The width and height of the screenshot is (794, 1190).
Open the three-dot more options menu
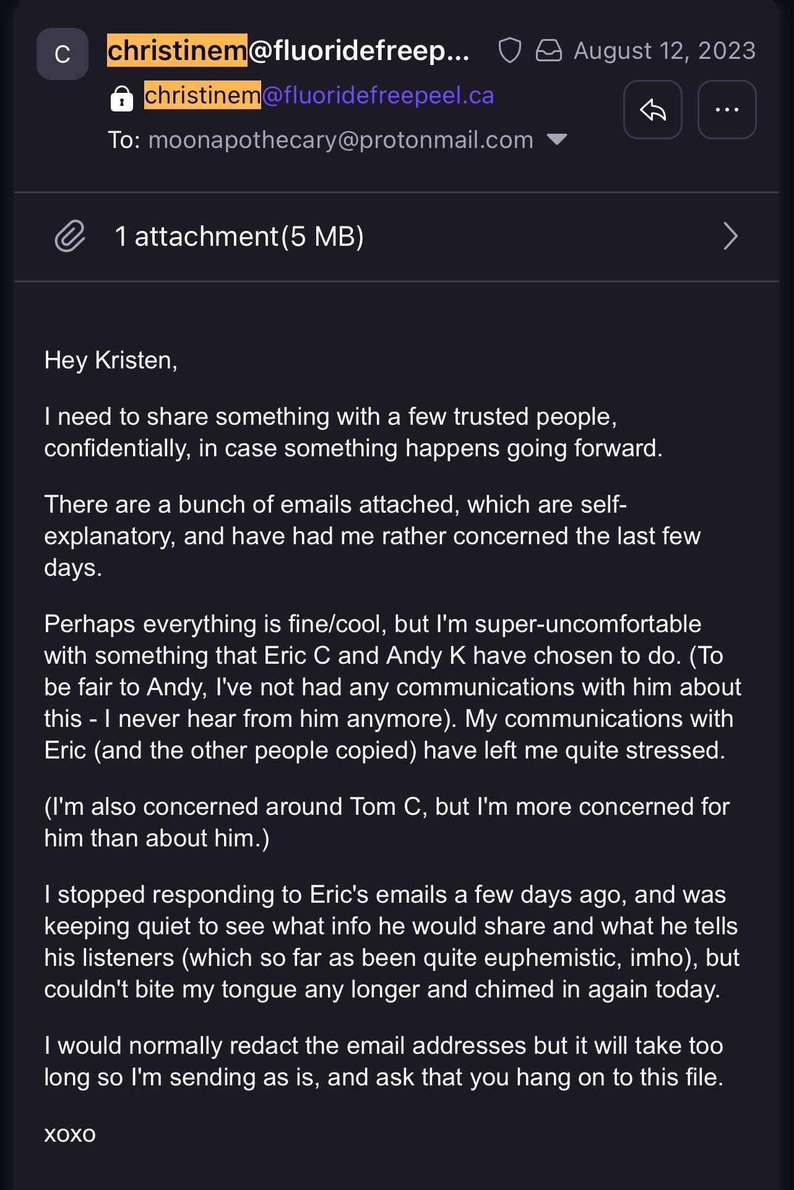(727, 110)
